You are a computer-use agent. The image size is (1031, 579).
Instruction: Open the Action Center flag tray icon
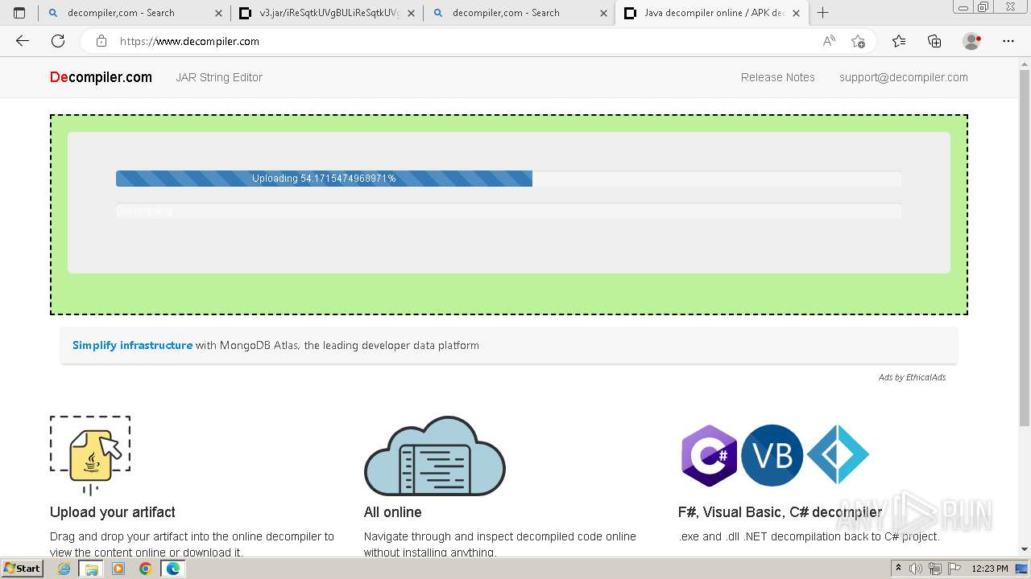pyautogui.click(x=954, y=569)
